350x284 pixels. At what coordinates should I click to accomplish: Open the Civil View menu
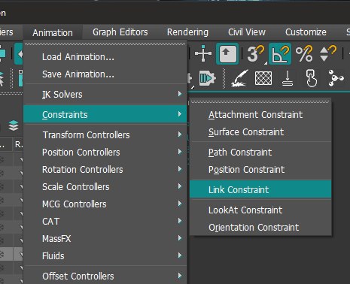click(x=247, y=32)
